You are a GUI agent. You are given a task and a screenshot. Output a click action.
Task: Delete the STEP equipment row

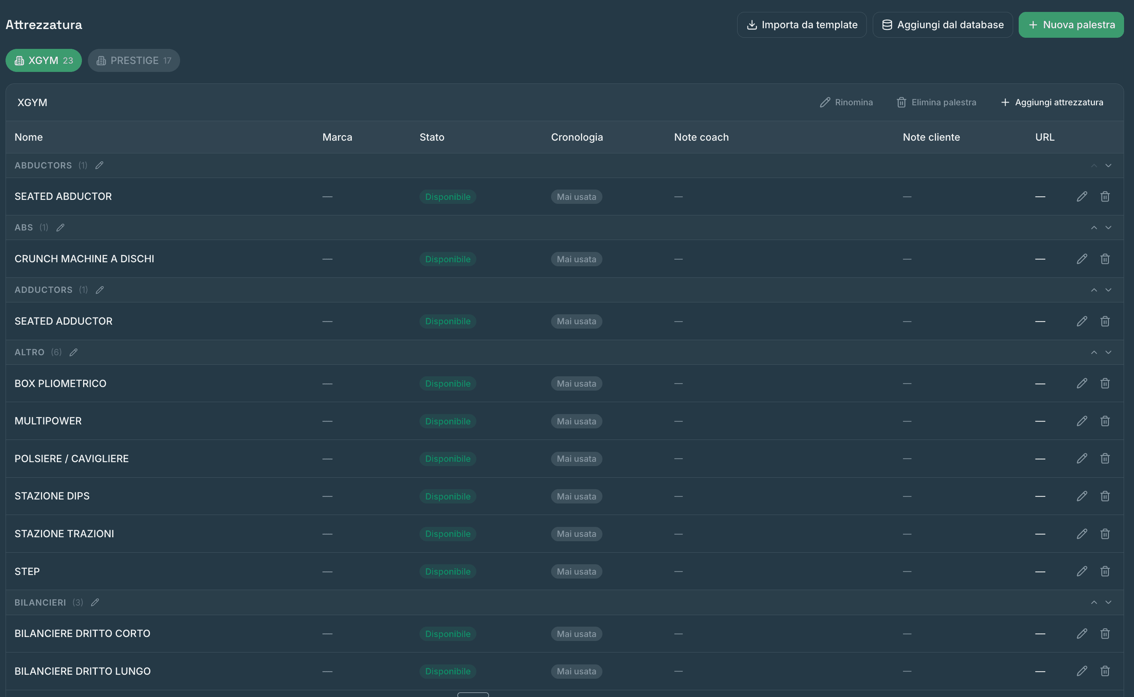(x=1105, y=571)
